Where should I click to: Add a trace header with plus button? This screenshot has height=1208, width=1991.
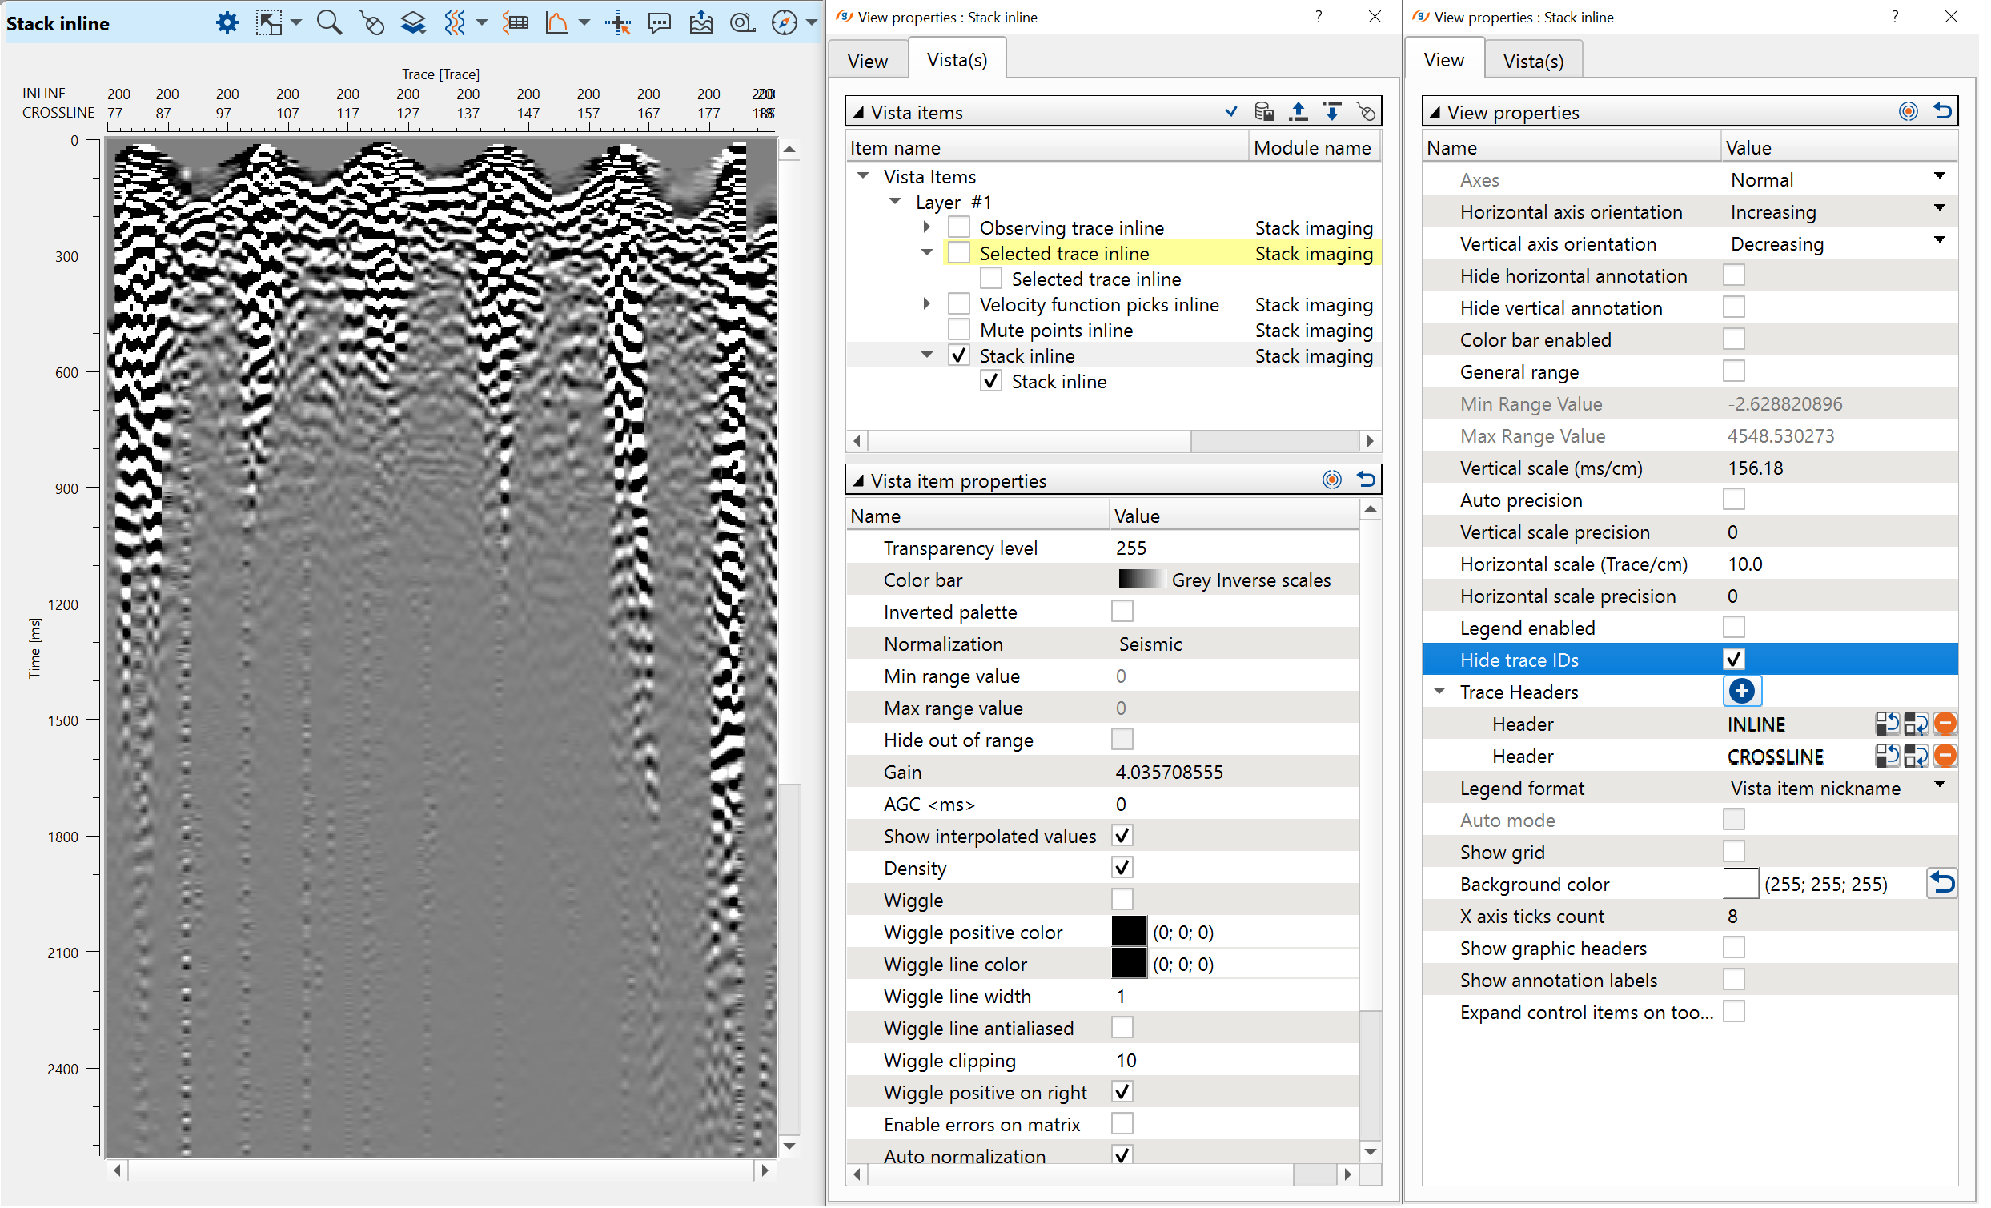click(1741, 692)
